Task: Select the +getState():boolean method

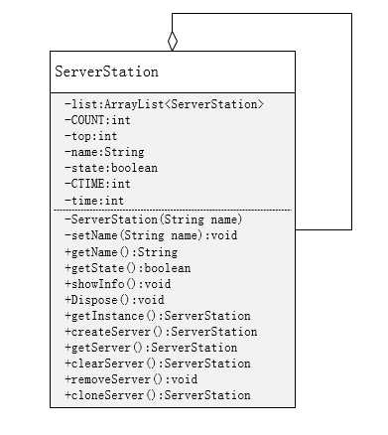Action: [x=128, y=268]
